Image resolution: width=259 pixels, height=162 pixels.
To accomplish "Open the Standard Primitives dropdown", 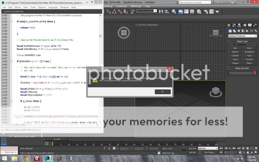I will (x=242, y=36).
